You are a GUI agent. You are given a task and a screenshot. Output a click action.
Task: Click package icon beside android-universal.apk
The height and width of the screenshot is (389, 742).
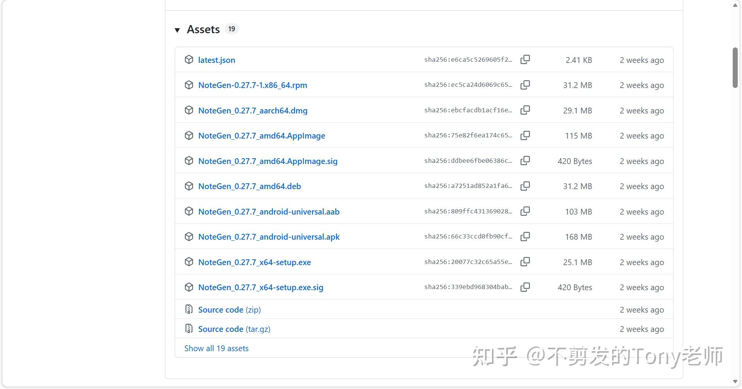tap(189, 237)
